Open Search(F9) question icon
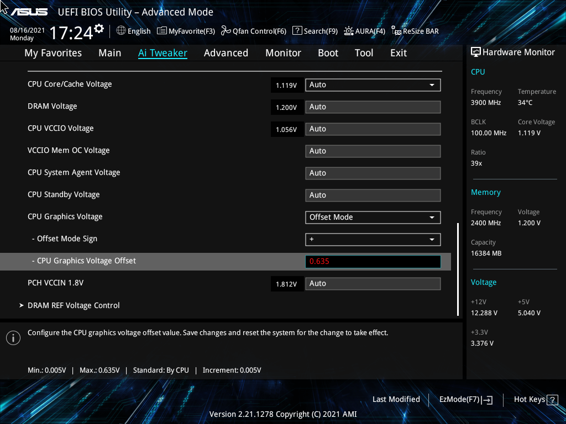The image size is (566, 424). tap(297, 31)
